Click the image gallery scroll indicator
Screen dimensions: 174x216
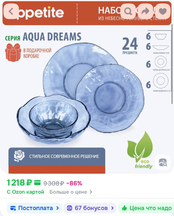tap(172, 64)
